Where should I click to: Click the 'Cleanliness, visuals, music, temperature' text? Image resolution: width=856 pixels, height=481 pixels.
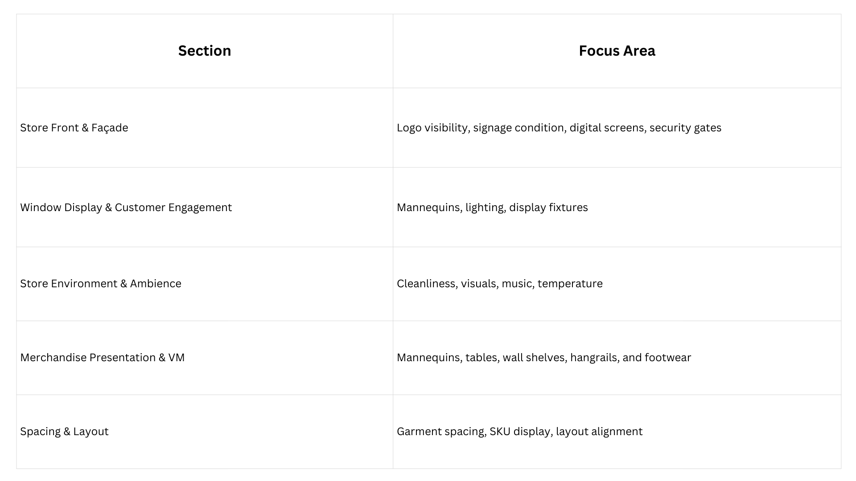[499, 284]
